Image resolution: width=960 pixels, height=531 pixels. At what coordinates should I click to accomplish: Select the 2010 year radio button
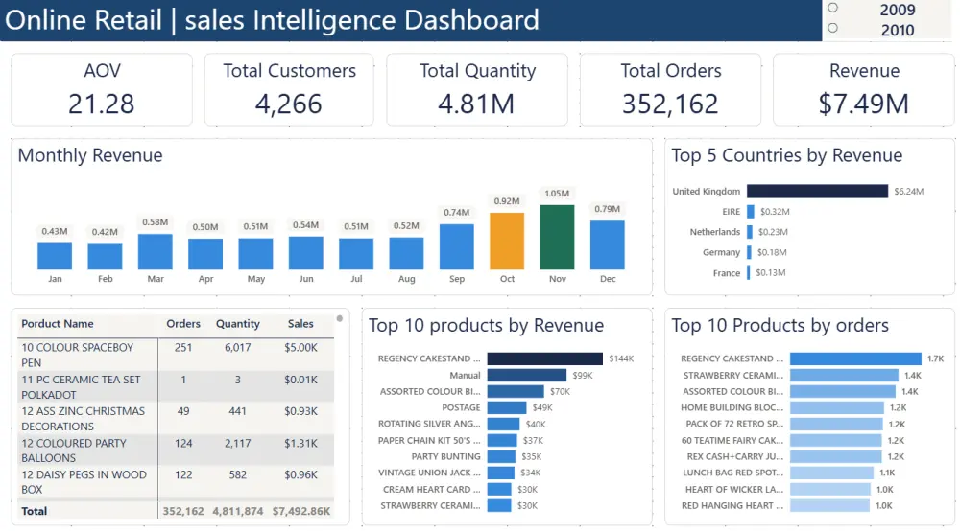pos(832,28)
